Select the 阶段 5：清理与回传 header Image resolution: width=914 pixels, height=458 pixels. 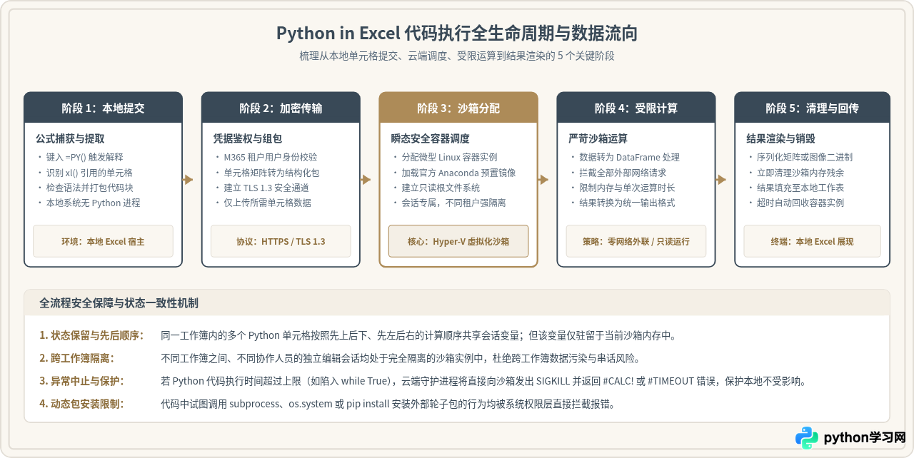(813, 108)
